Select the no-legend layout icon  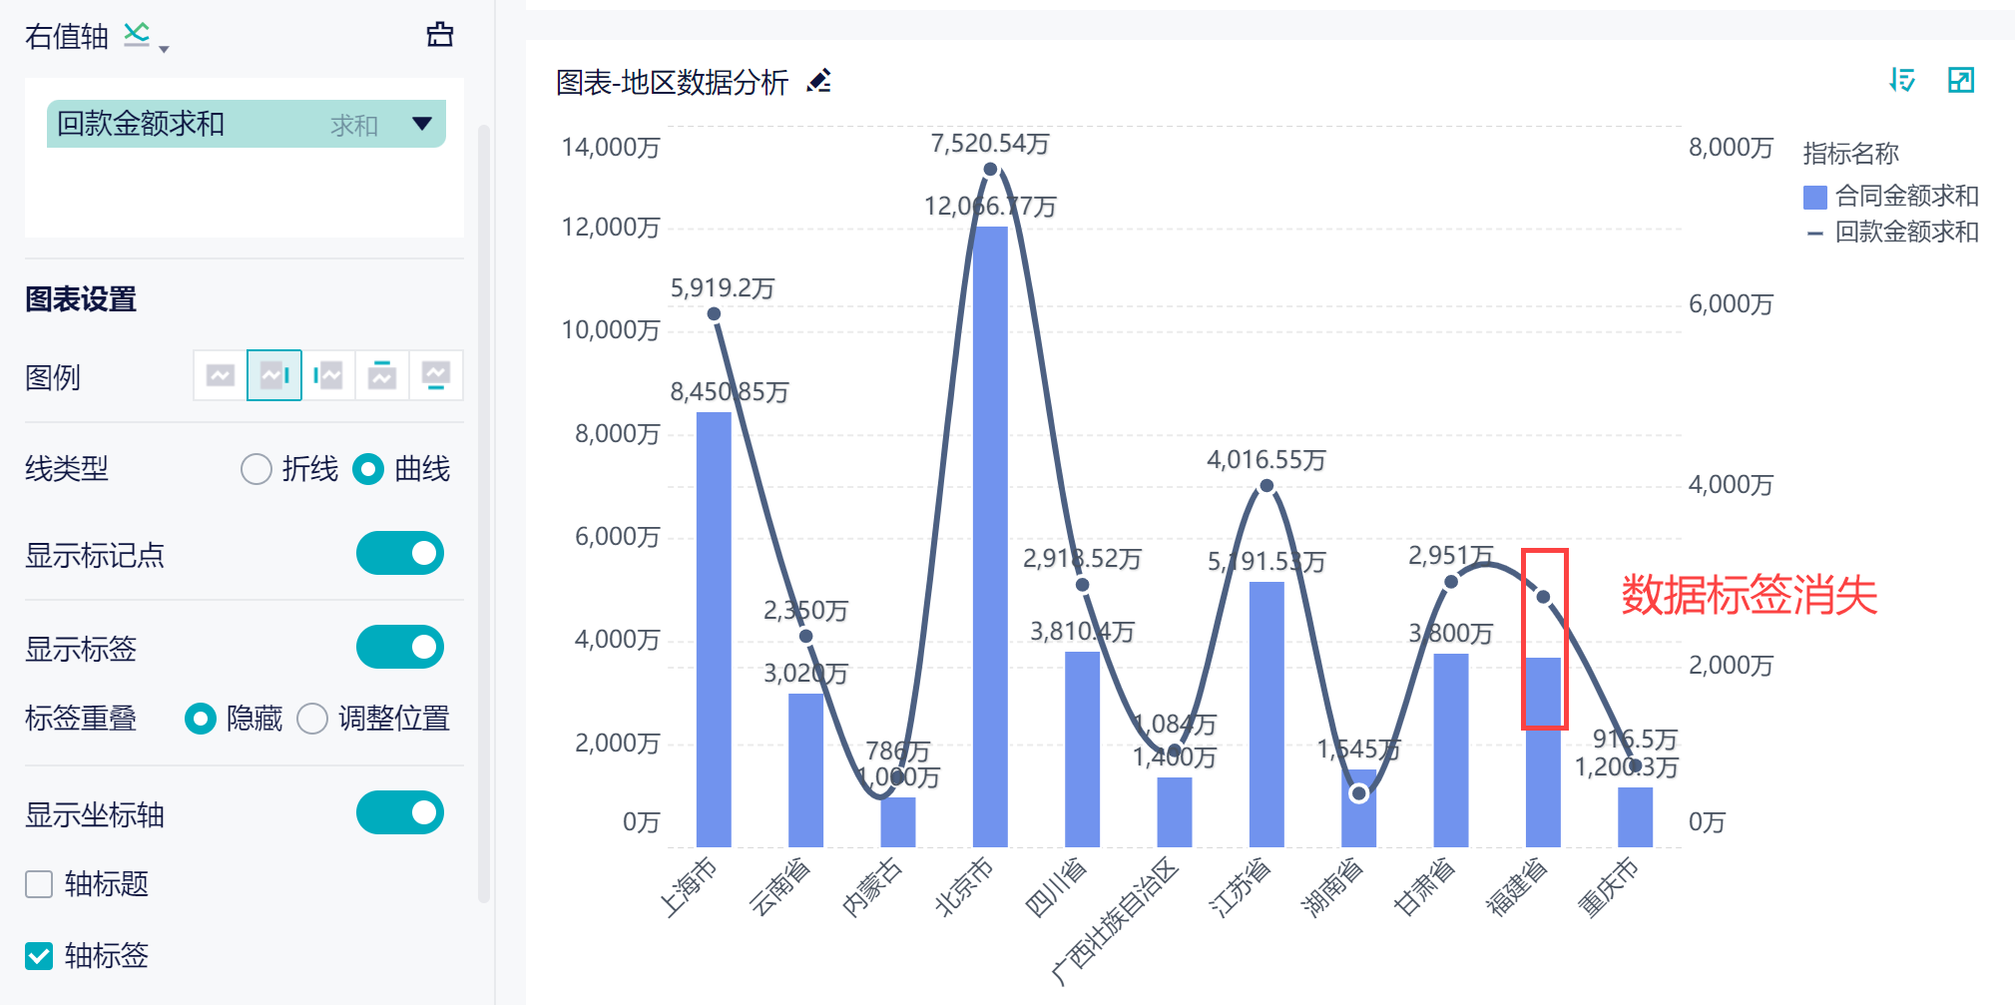[x=221, y=375]
